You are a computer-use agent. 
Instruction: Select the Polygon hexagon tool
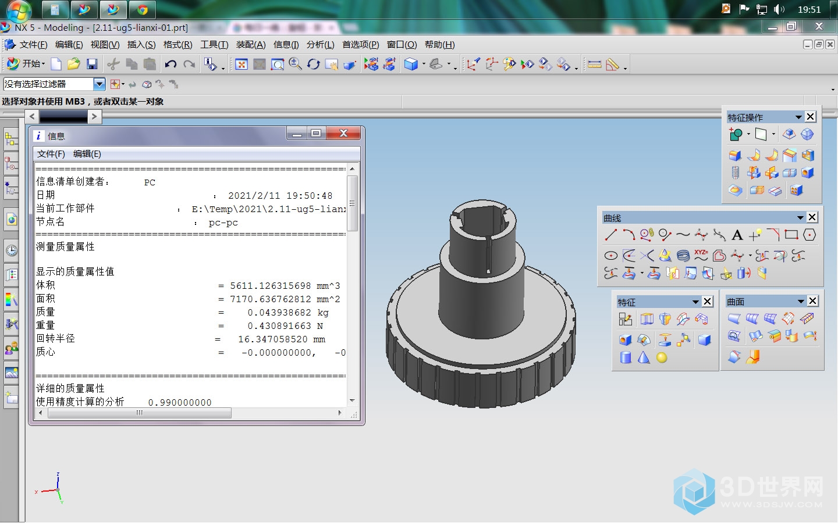[x=809, y=235]
